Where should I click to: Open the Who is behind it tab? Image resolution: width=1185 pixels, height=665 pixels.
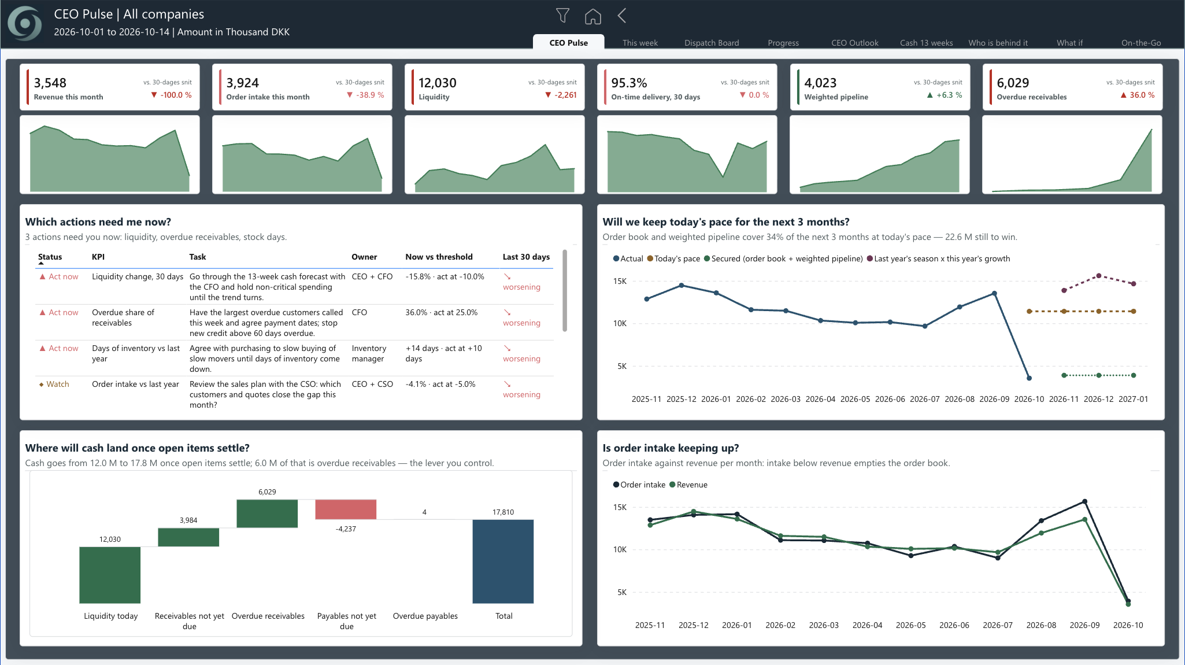(x=998, y=43)
